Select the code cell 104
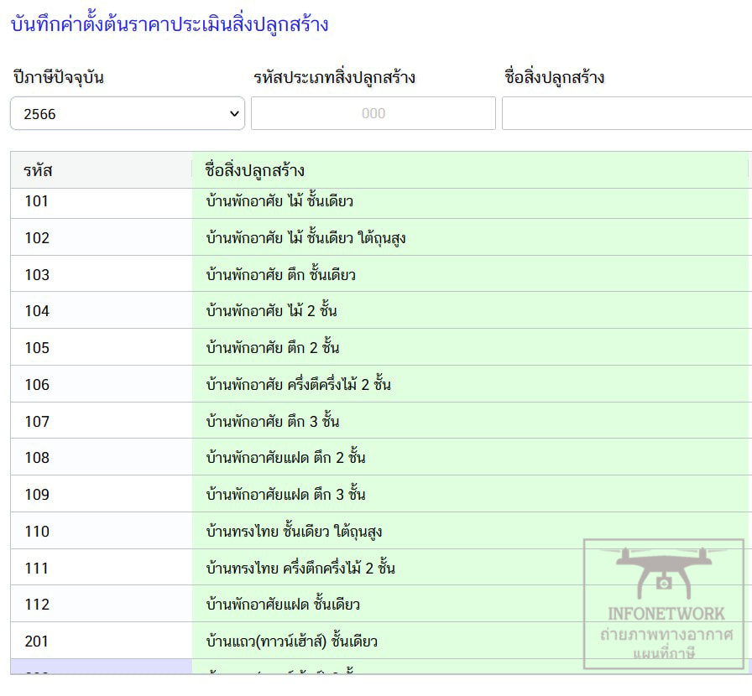The height and width of the screenshot is (696, 752). pyautogui.click(x=102, y=310)
